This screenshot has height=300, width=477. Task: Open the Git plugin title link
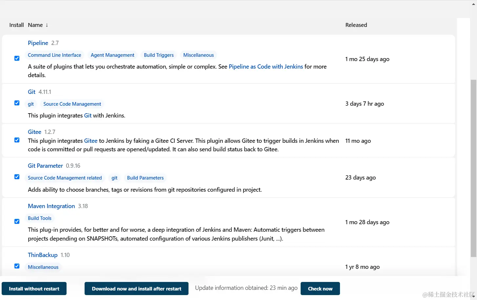coord(31,92)
